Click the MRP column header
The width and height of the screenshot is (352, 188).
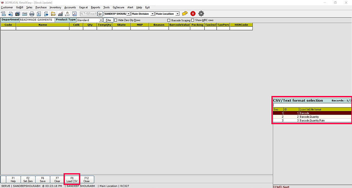140,25
